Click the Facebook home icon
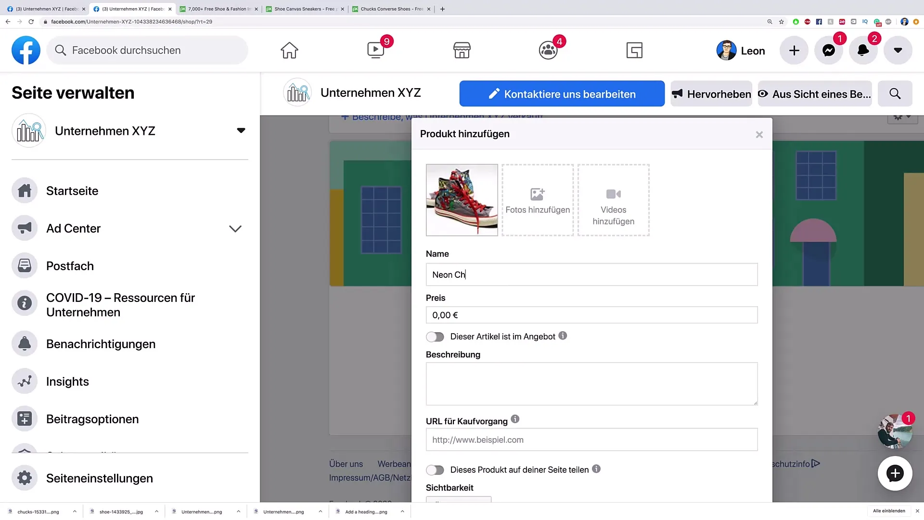The width and height of the screenshot is (924, 520). [289, 50]
